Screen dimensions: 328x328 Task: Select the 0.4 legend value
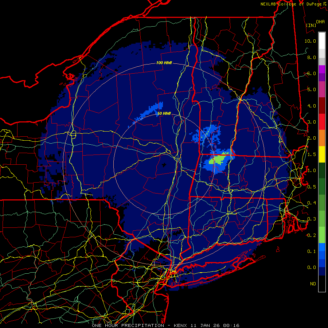click(312, 203)
